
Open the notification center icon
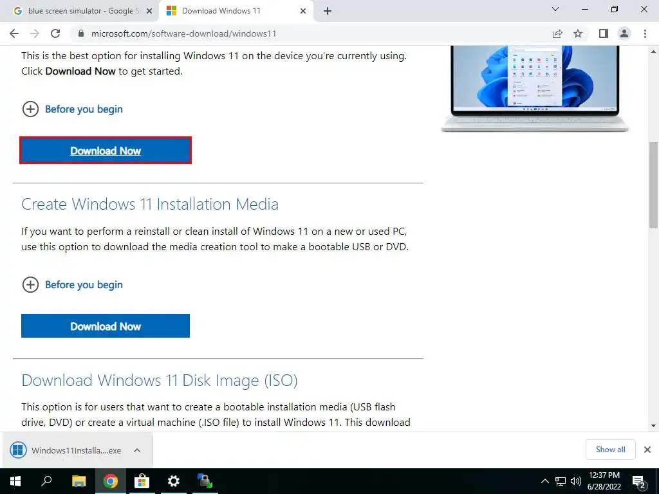coord(639,482)
